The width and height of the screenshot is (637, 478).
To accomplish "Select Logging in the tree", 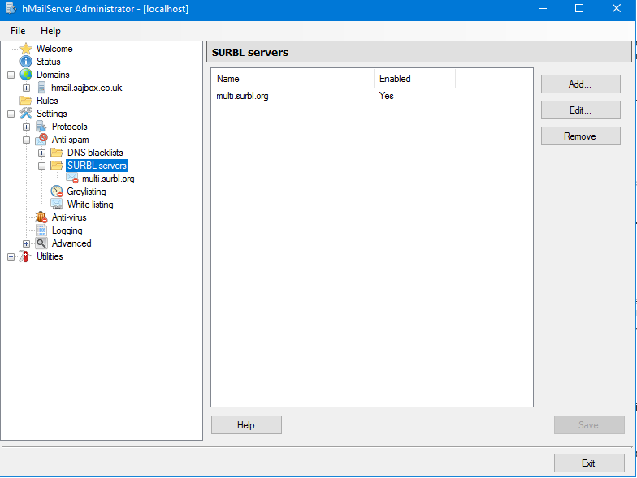I will click(67, 230).
